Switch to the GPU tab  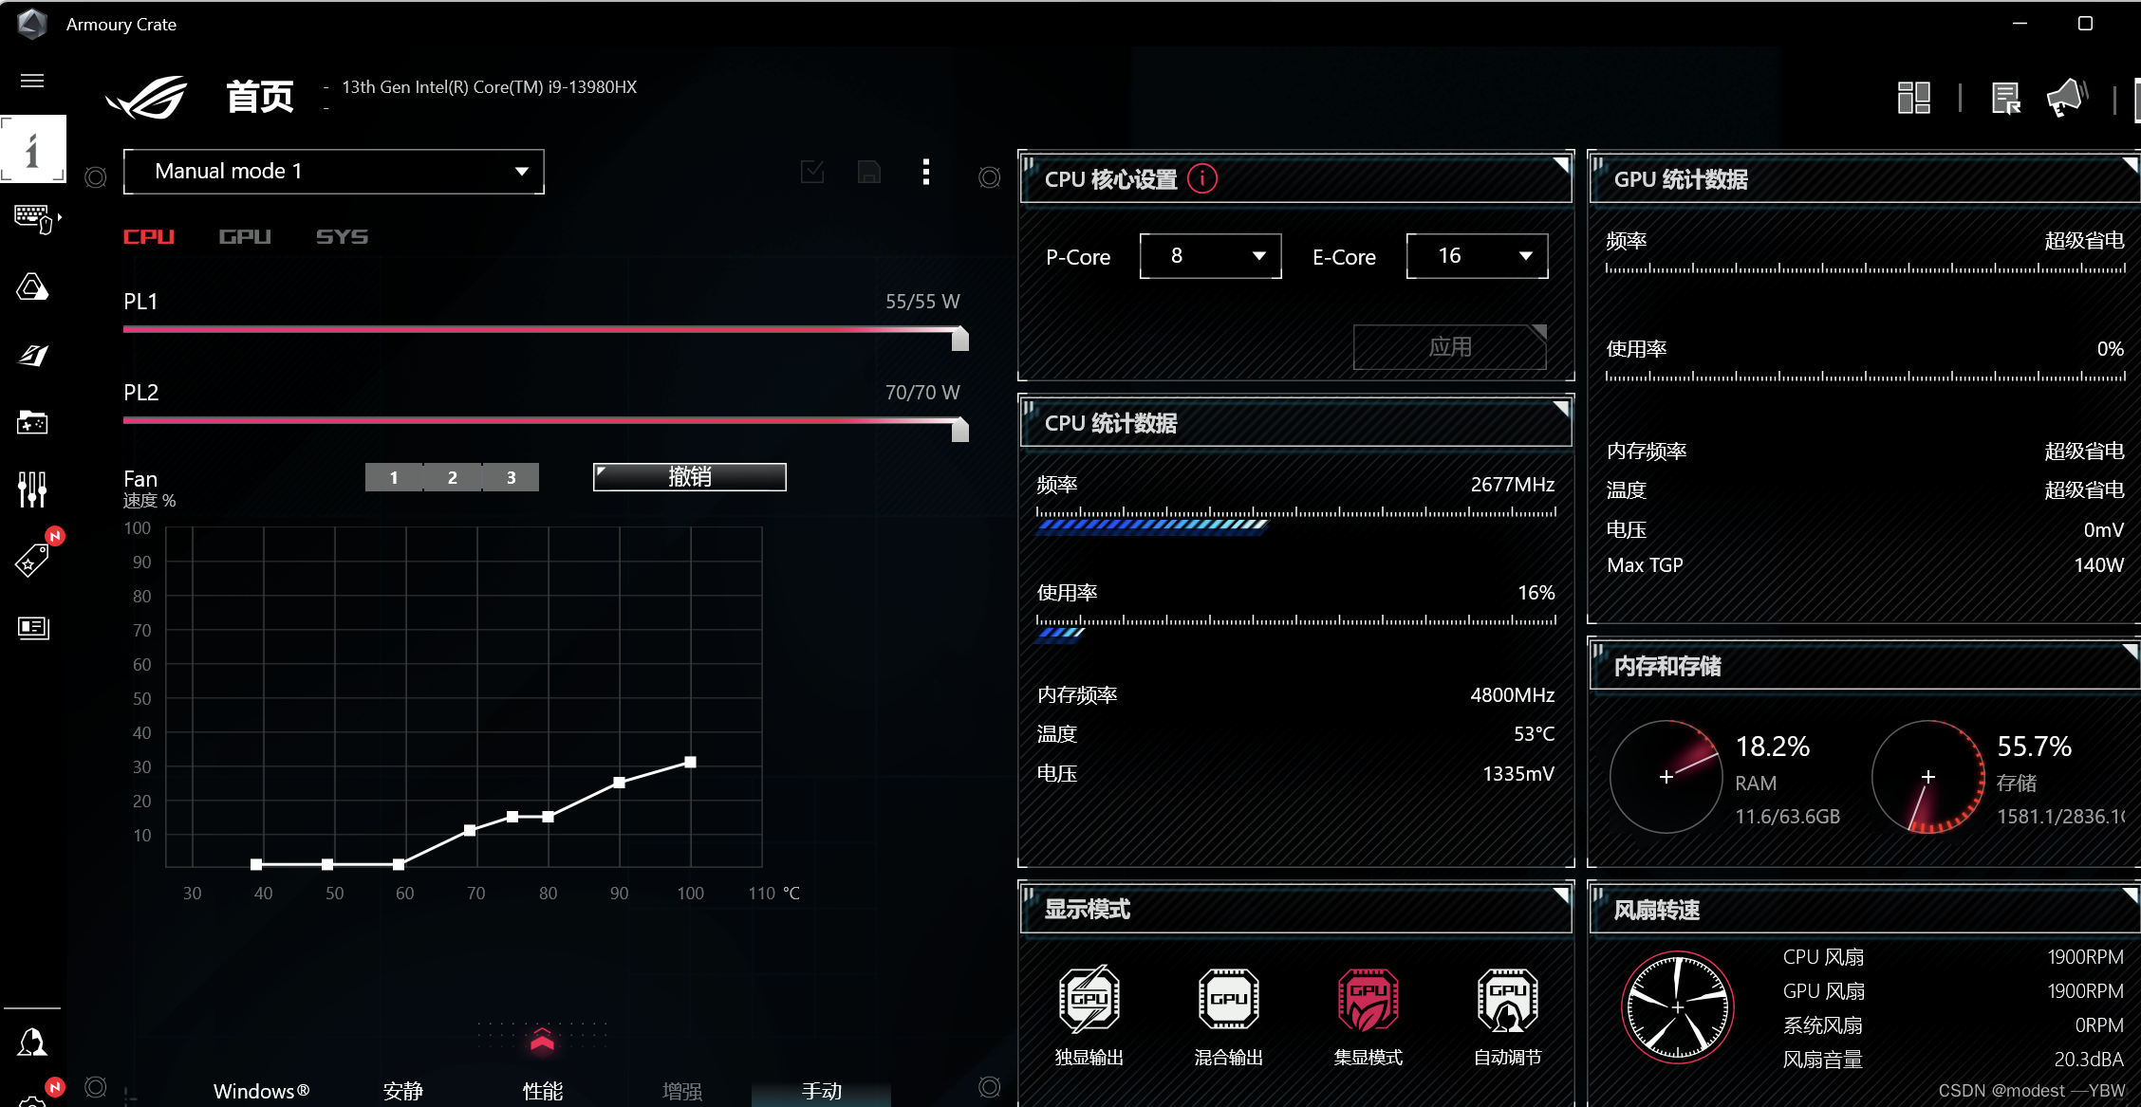245,237
